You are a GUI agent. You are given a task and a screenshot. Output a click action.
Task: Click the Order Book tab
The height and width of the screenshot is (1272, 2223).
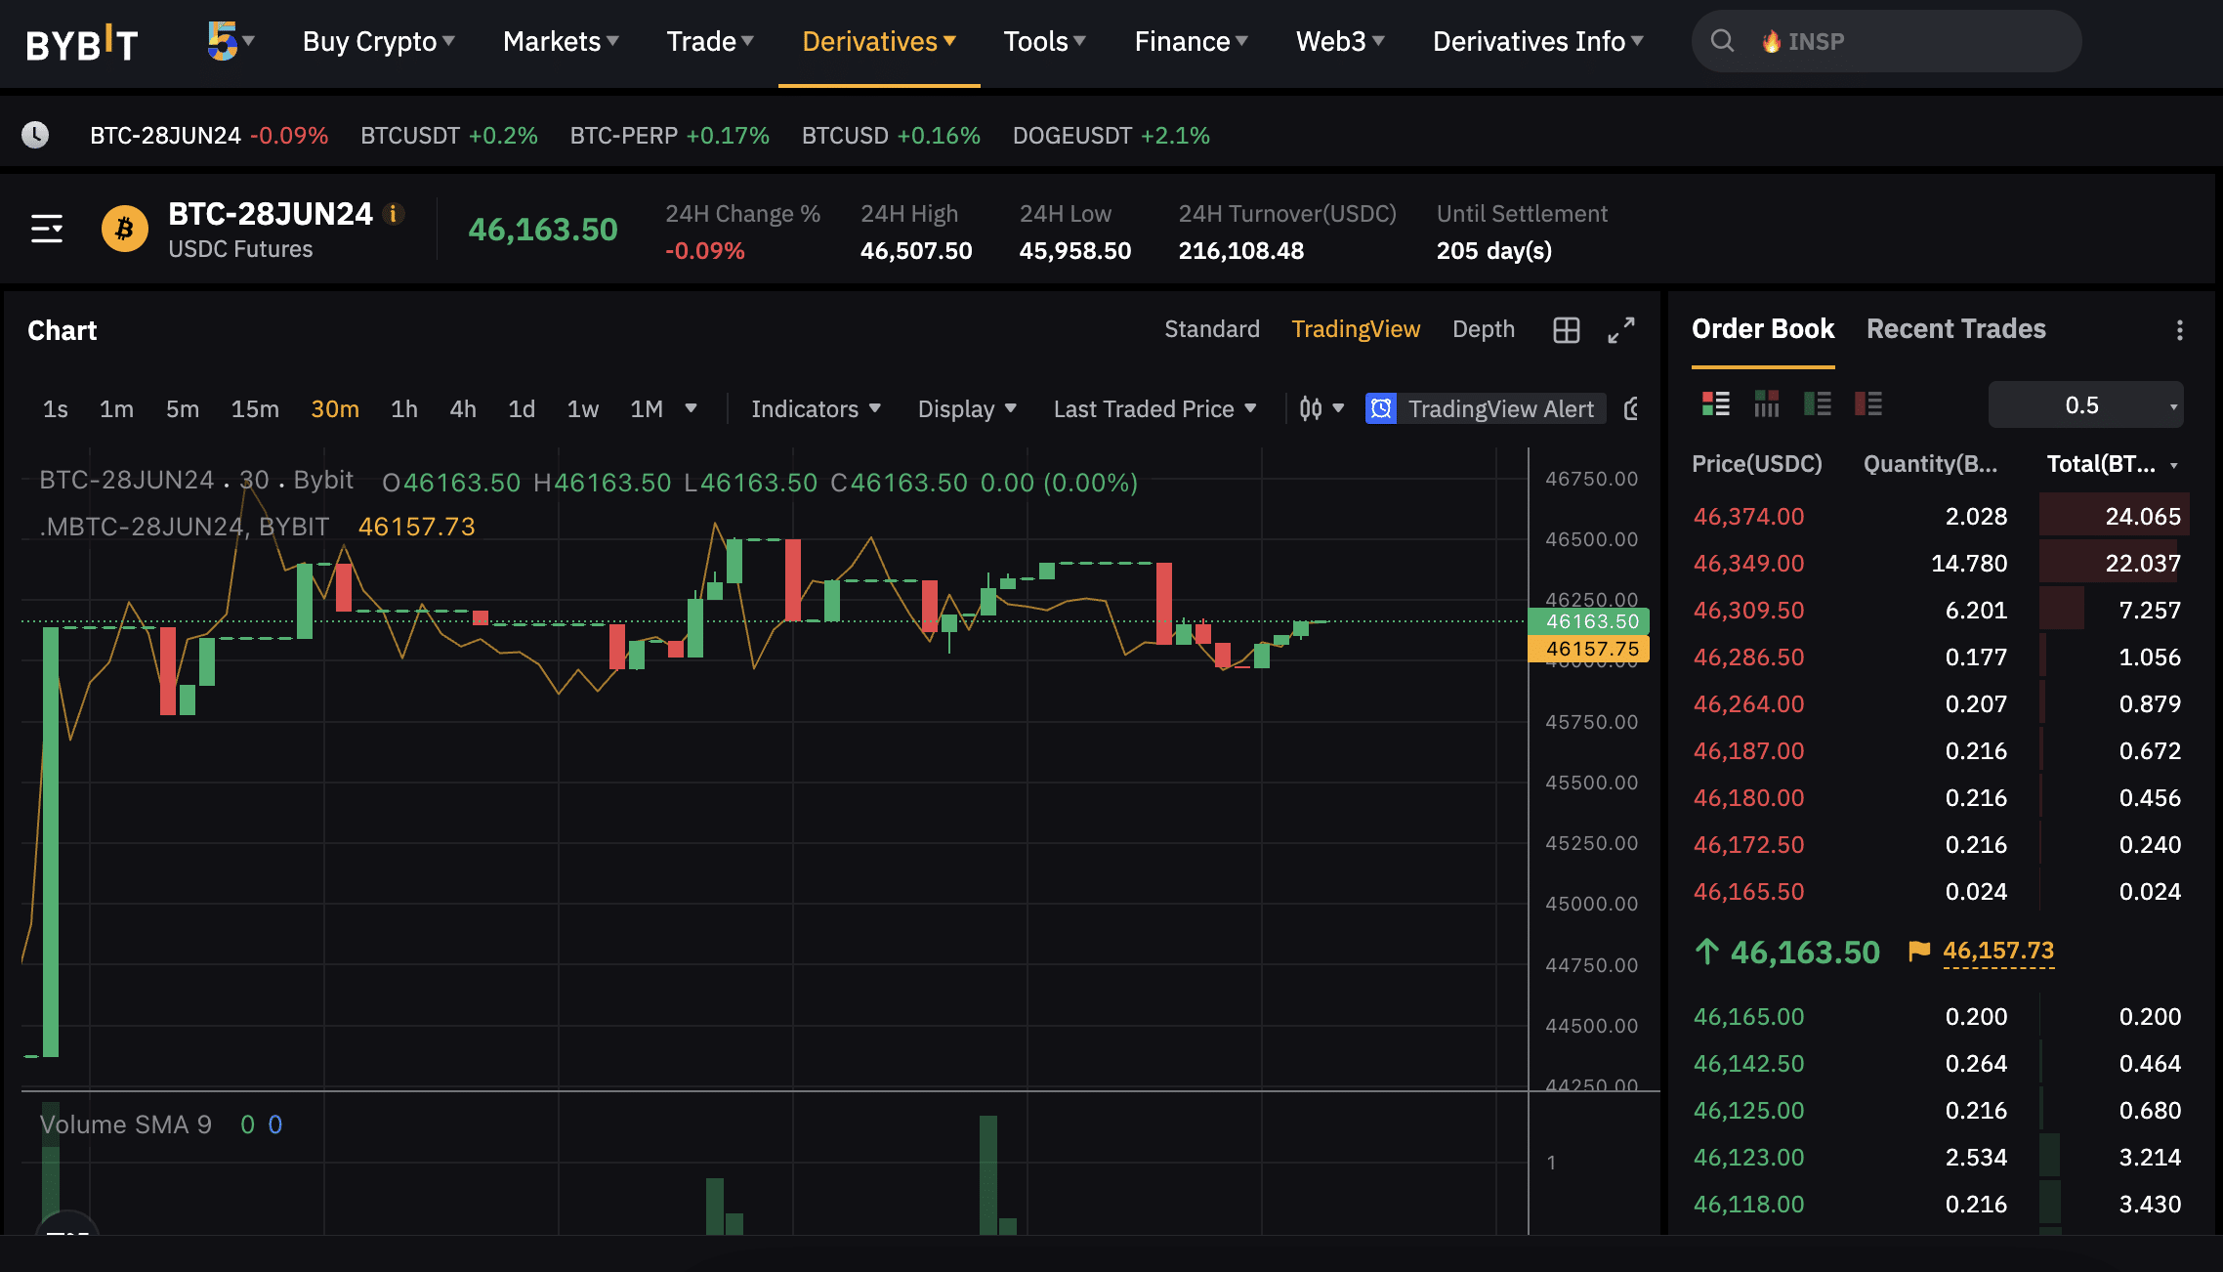point(1763,326)
